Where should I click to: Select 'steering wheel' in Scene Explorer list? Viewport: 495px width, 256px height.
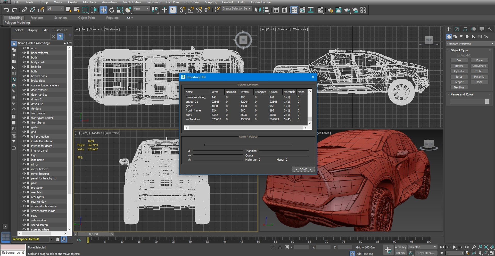click(x=40, y=229)
